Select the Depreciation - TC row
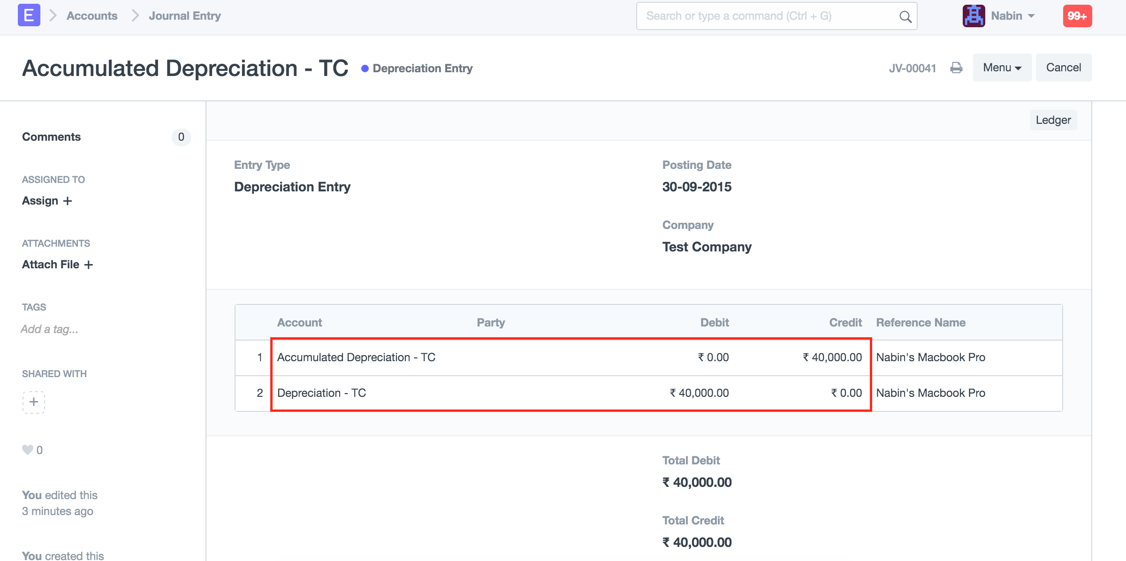The height and width of the screenshot is (561, 1126). pyautogui.click(x=321, y=393)
